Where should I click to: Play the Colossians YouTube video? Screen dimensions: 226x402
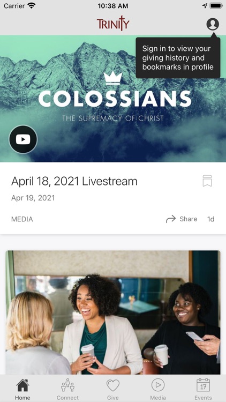point(23,139)
